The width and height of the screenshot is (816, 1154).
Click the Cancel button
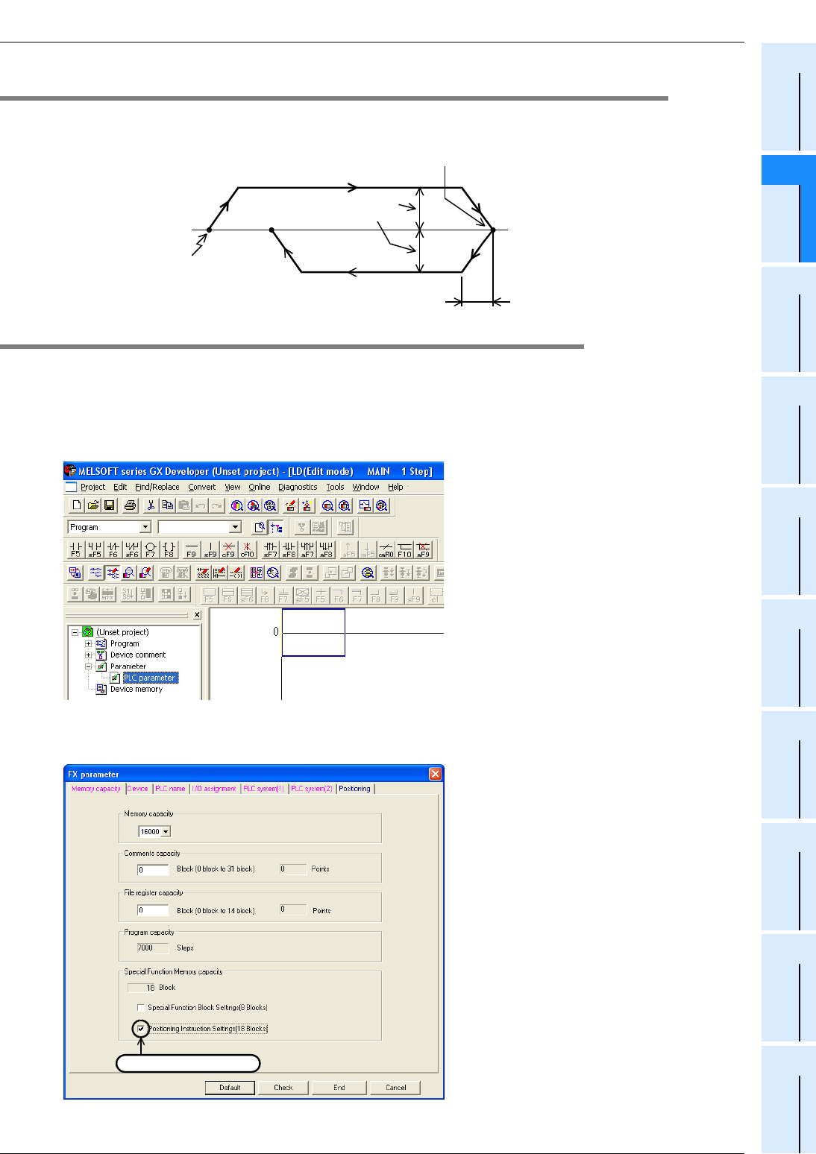pyautogui.click(x=395, y=1088)
